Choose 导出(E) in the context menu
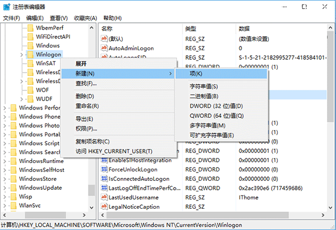Screen dimensions: 336x230 coord(119,119)
